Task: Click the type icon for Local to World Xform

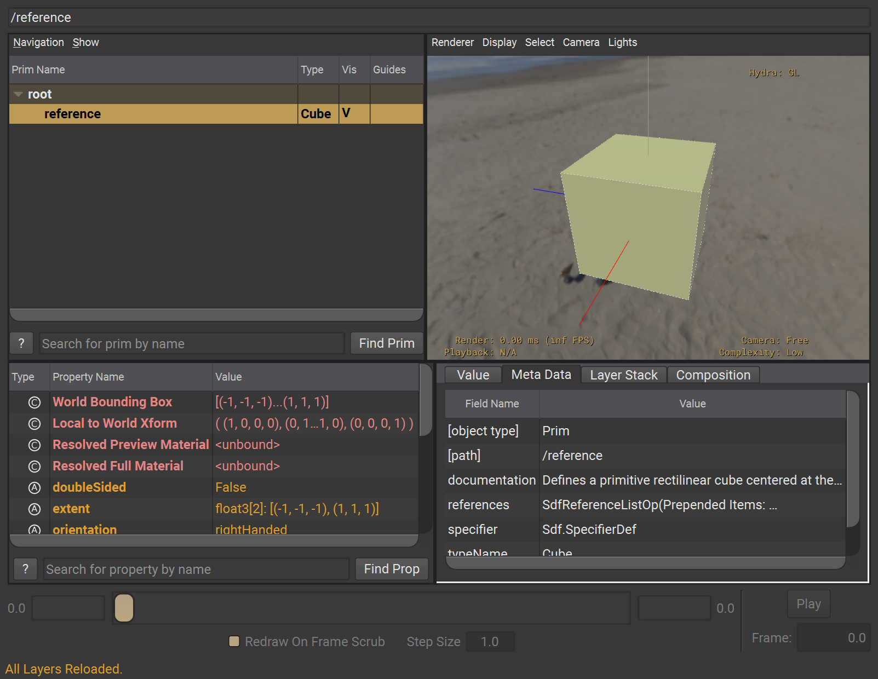Action: click(x=35, y=424)
